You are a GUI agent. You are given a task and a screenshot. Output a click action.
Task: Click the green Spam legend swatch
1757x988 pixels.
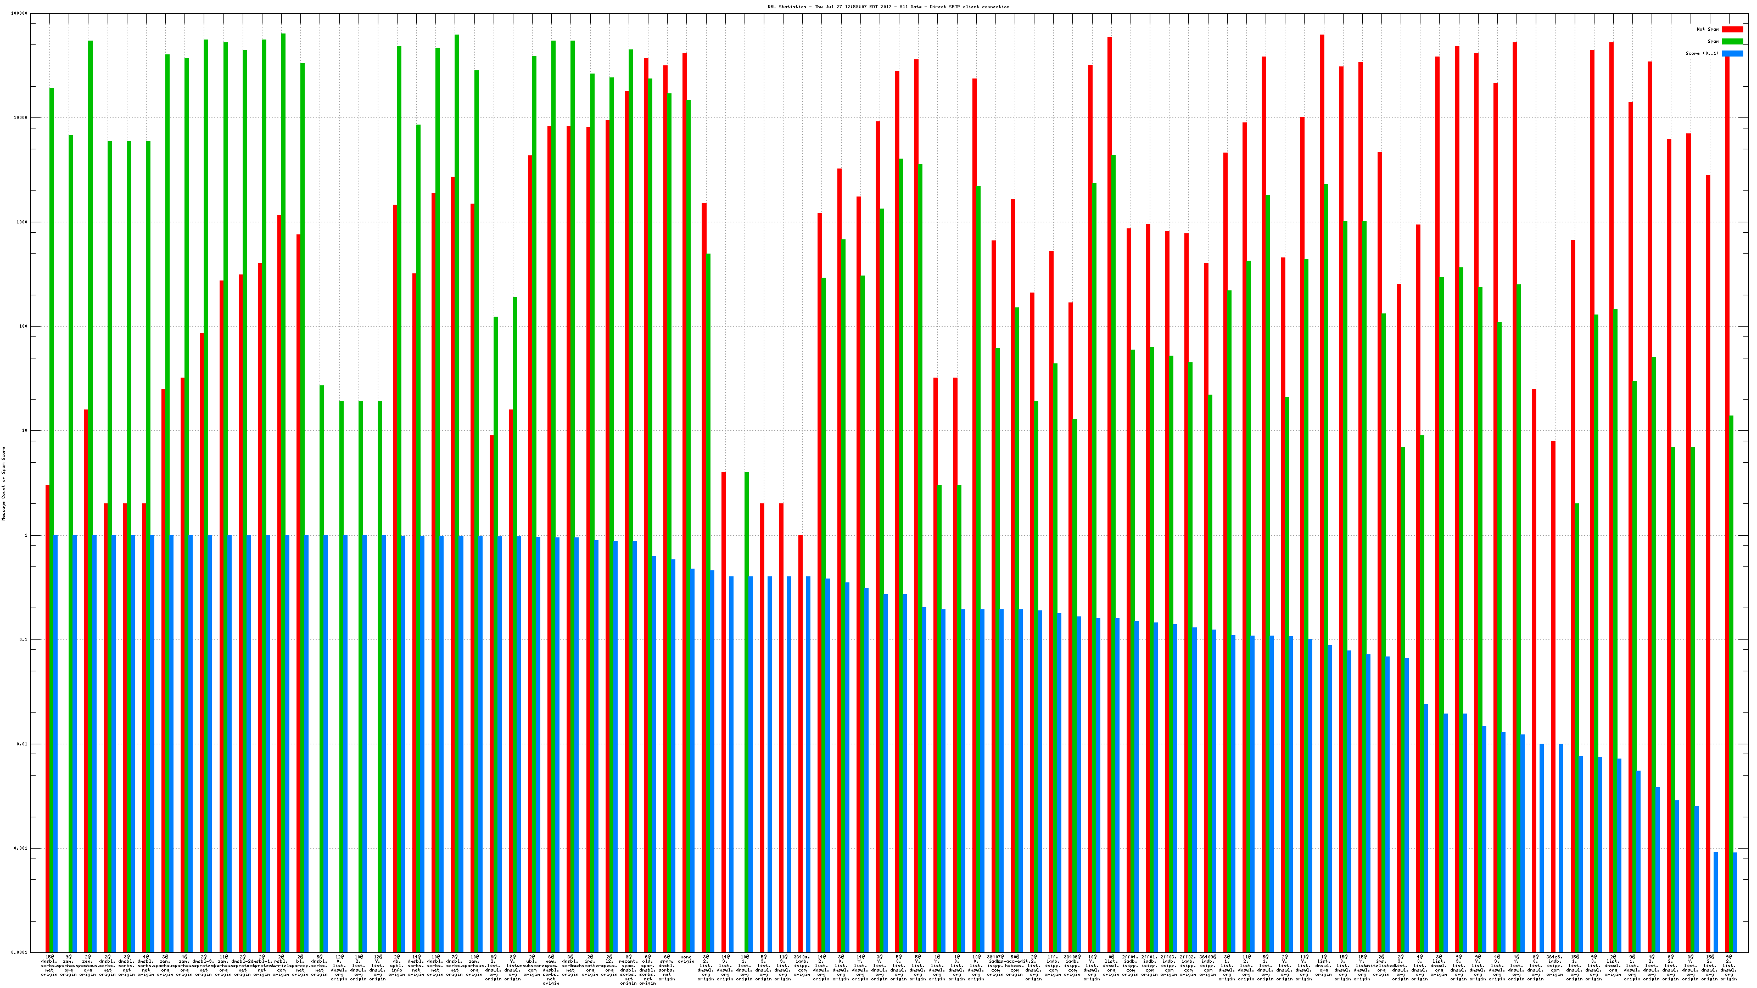pos(1732,42)
